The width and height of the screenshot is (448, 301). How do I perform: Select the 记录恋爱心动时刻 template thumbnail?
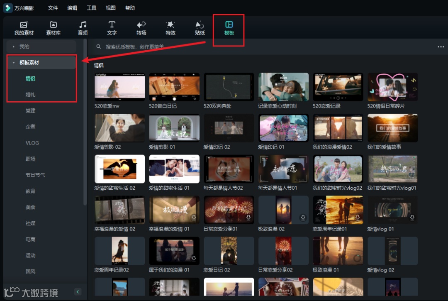click(283, 87)
